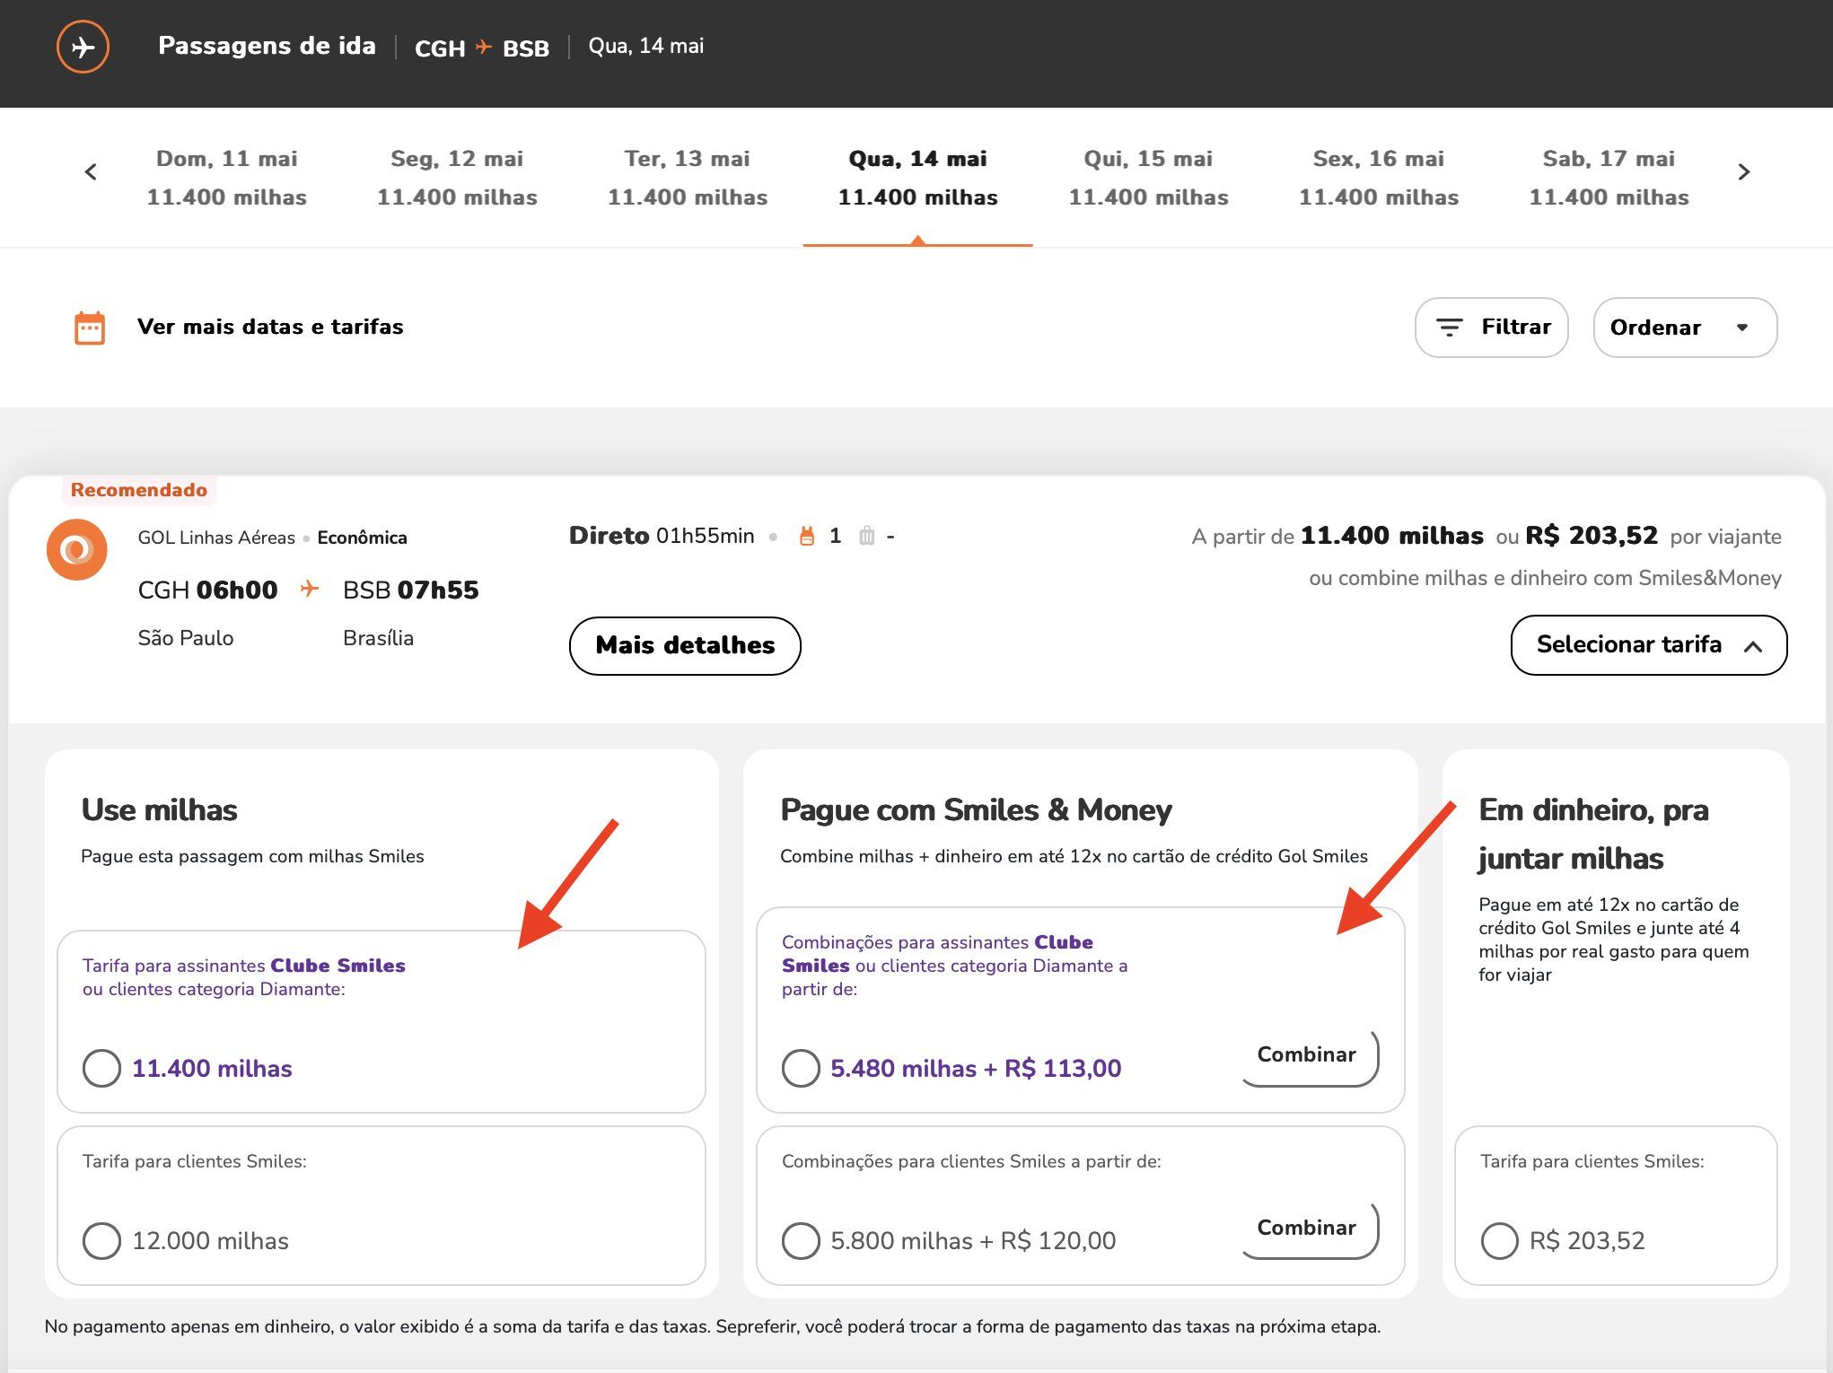1833x1373 pixels.
Task: Click the Direto 01h55min text
Action: pyautogui.click(x=662, y=536)
